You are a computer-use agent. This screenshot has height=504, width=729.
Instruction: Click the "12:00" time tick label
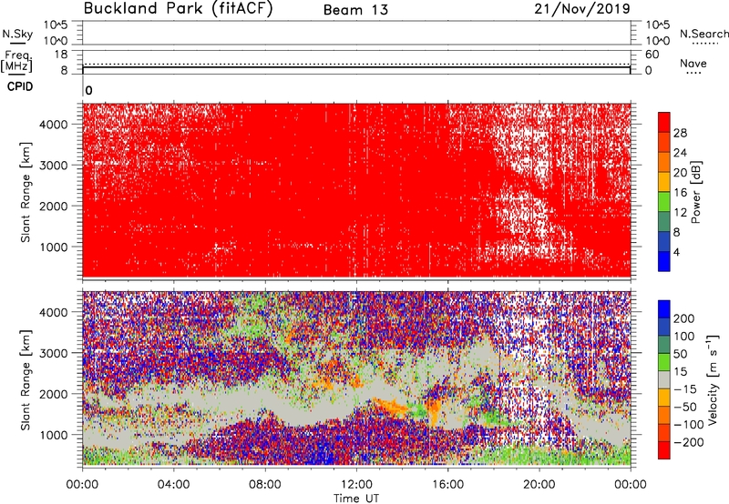356,485
